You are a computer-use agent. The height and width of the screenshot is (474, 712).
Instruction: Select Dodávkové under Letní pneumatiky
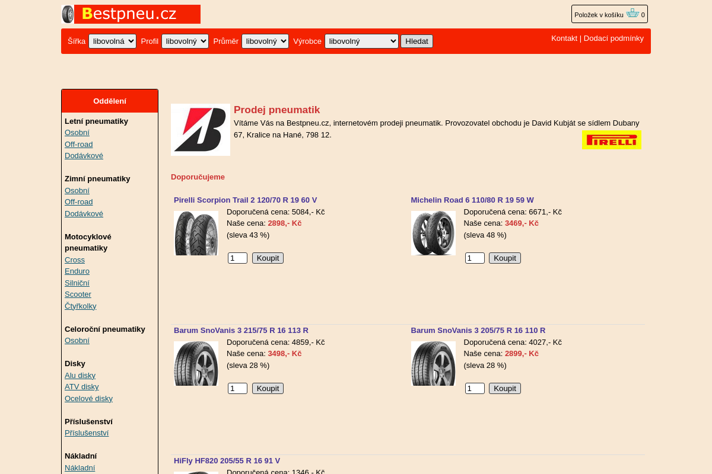(84, 155)
